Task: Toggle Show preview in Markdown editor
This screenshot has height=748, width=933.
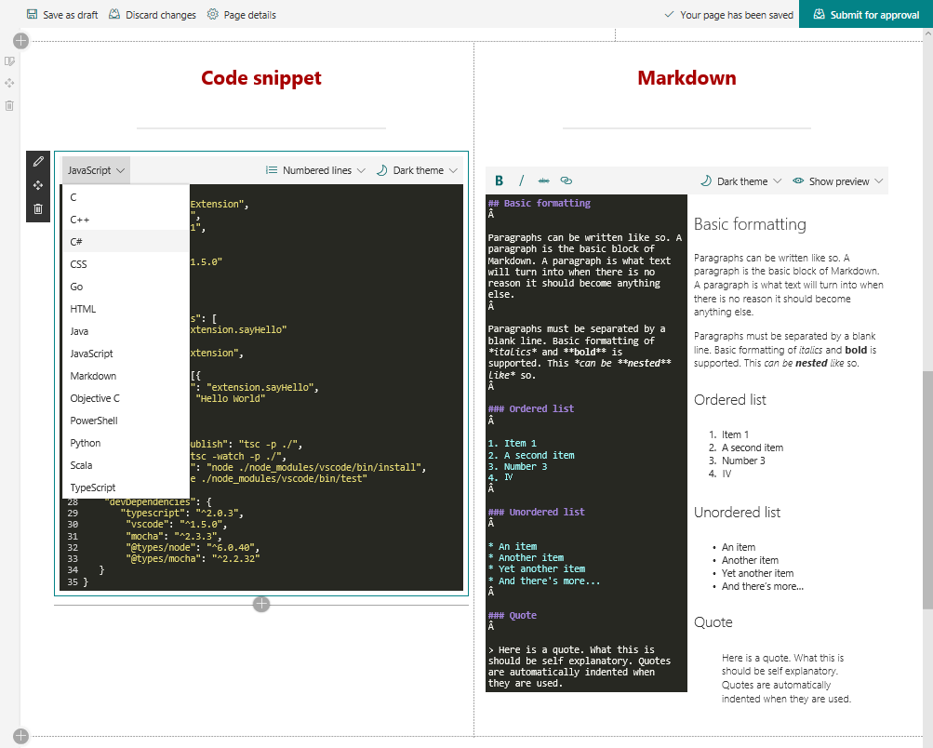Action: [837, 181]
